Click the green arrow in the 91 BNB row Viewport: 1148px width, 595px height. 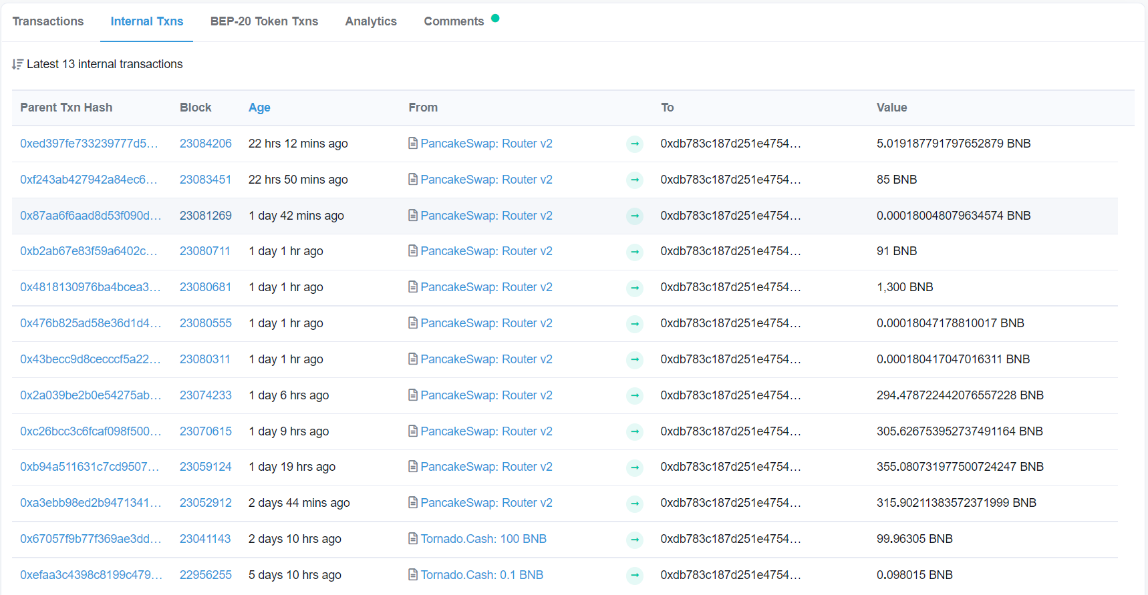(x=635, y=252)
